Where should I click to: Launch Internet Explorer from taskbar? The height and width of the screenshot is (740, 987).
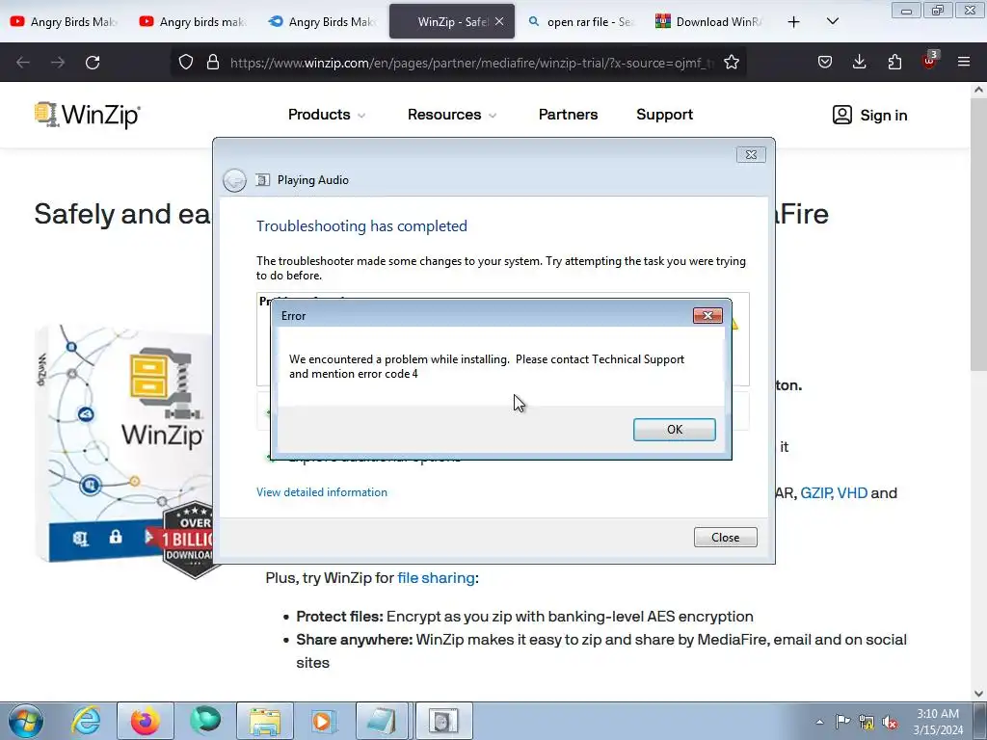[x=86, y=721]
